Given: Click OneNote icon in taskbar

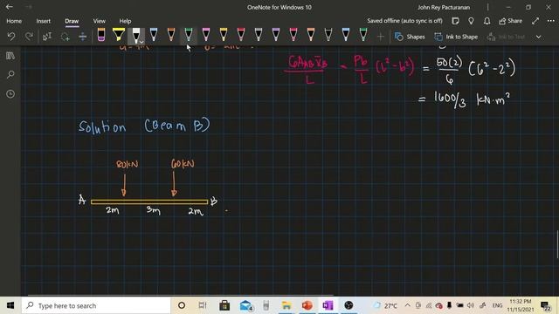Looking at the screenshot, I should [x=328, y=305].
